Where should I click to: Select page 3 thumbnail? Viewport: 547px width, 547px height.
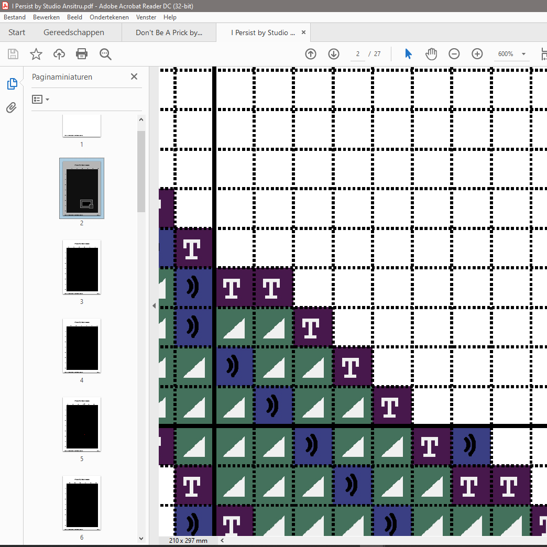(82, 266)
